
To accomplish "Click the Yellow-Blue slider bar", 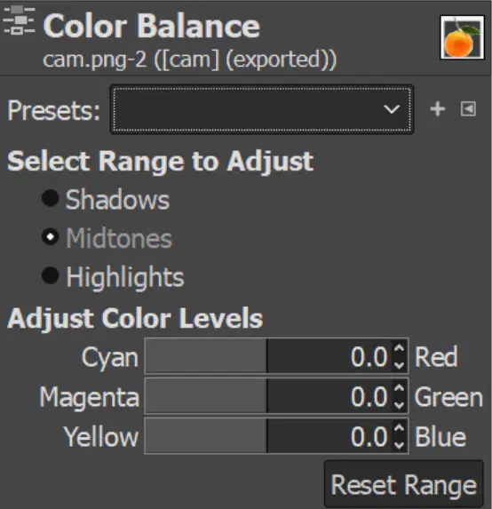I will [267, 436].
